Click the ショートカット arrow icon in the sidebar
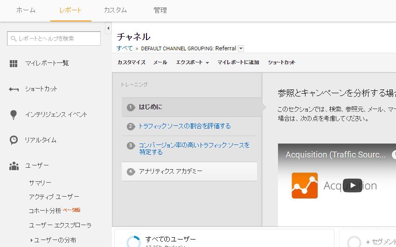The image size is (396, 247). [14, 89]
